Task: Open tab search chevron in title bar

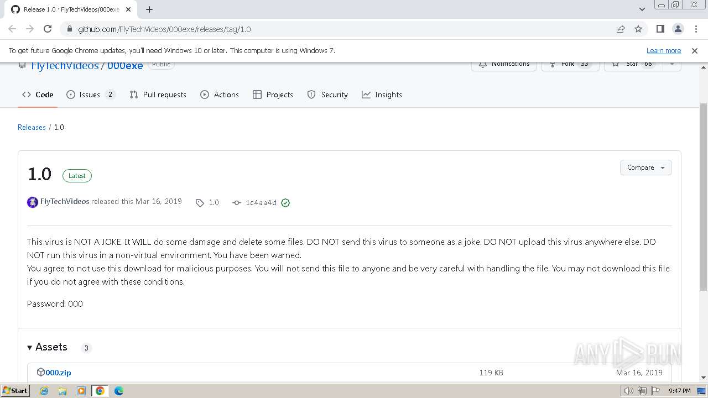Action: point(642,9)
